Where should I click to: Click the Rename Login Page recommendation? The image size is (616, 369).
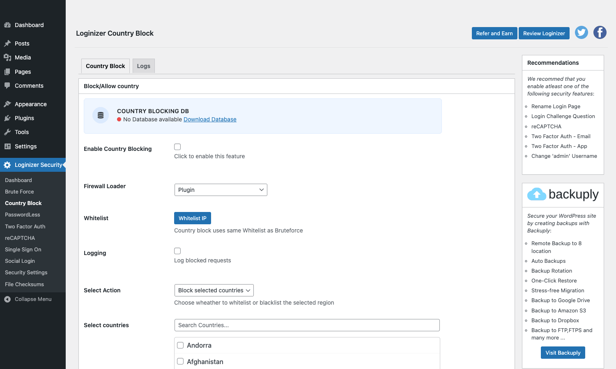(x=556, y=106)
